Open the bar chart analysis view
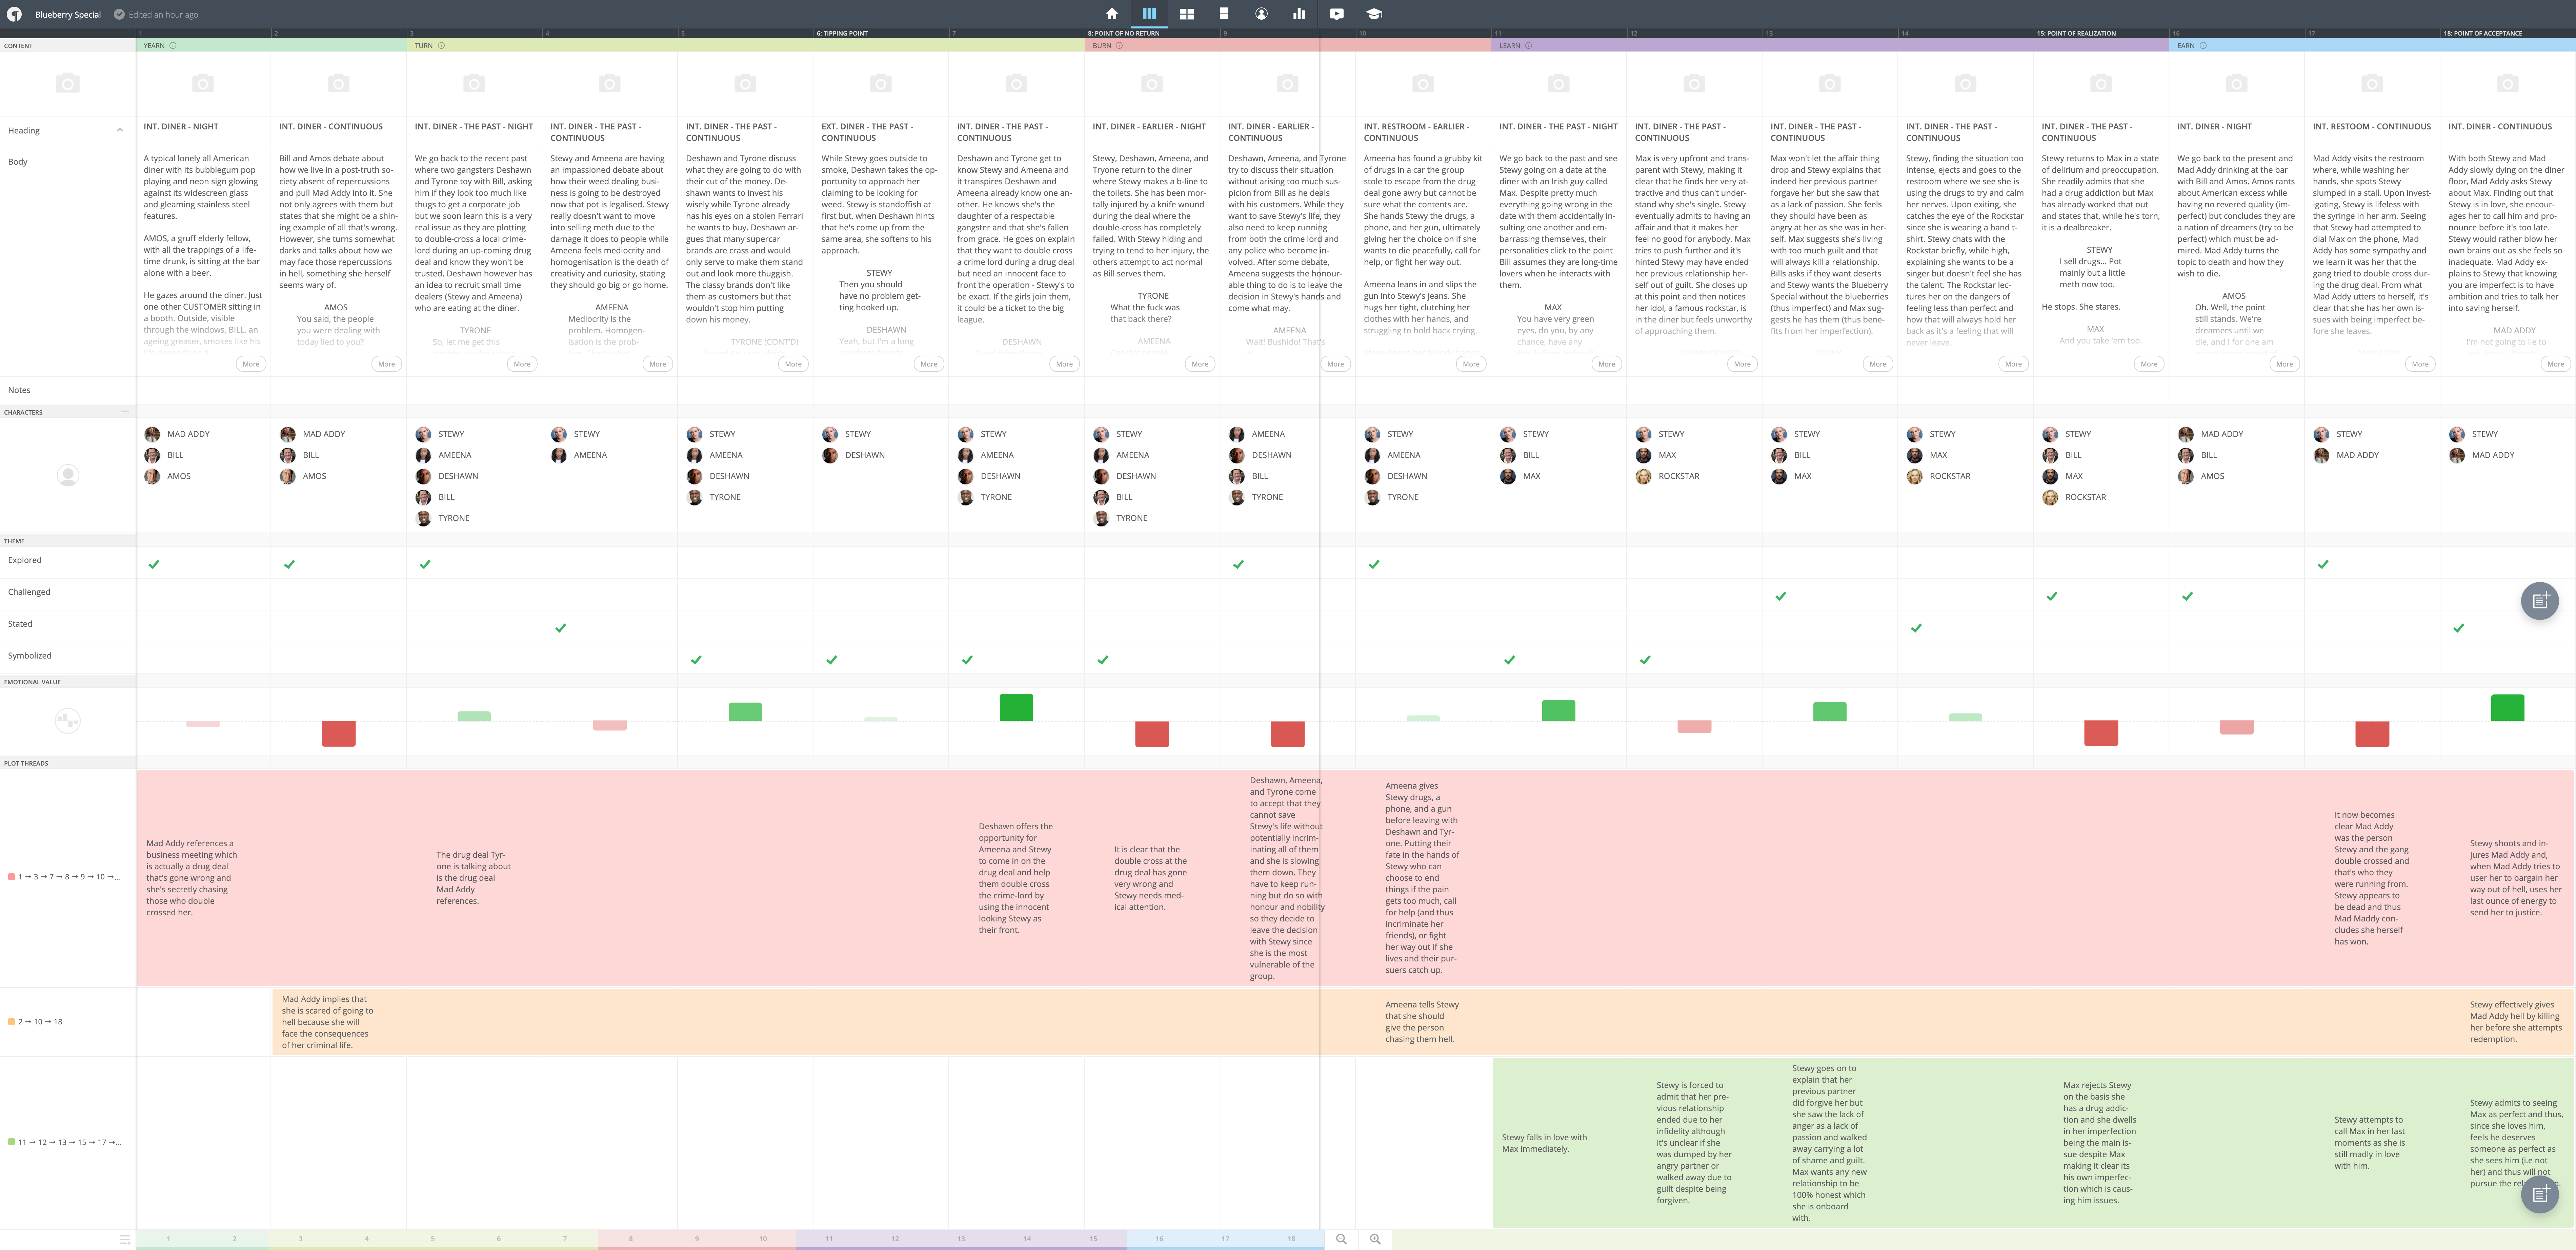2576x1250 pixels. 1299,14
